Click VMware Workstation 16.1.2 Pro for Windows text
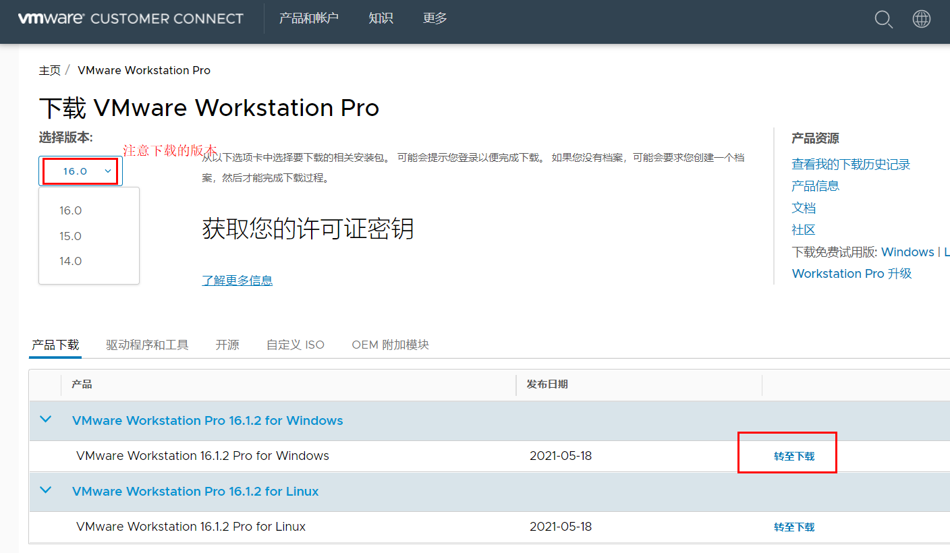950x553 pixels. (x=202, y=456)
